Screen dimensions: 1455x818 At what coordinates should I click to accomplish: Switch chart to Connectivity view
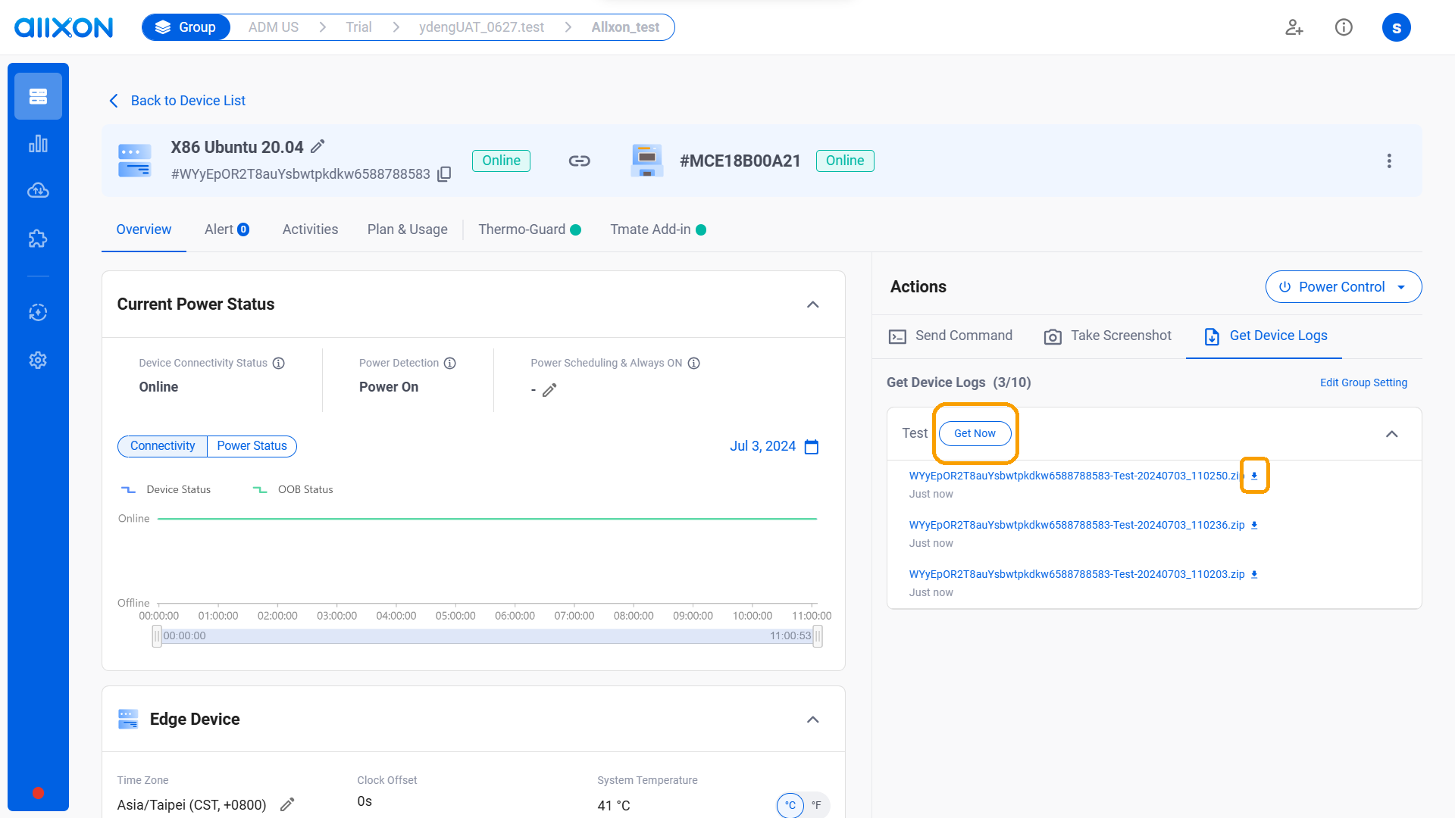pyautogui.click(x=162, y=446)
